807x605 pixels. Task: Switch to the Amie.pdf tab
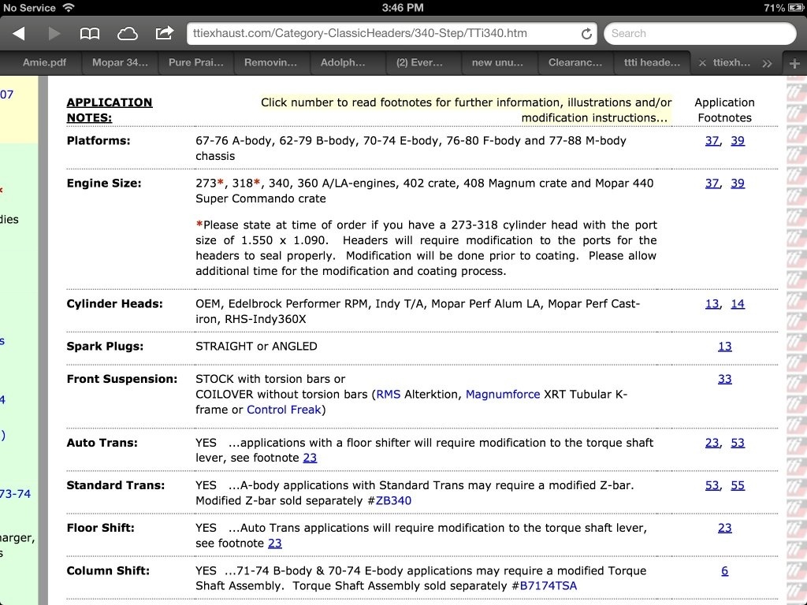[44, 62]
